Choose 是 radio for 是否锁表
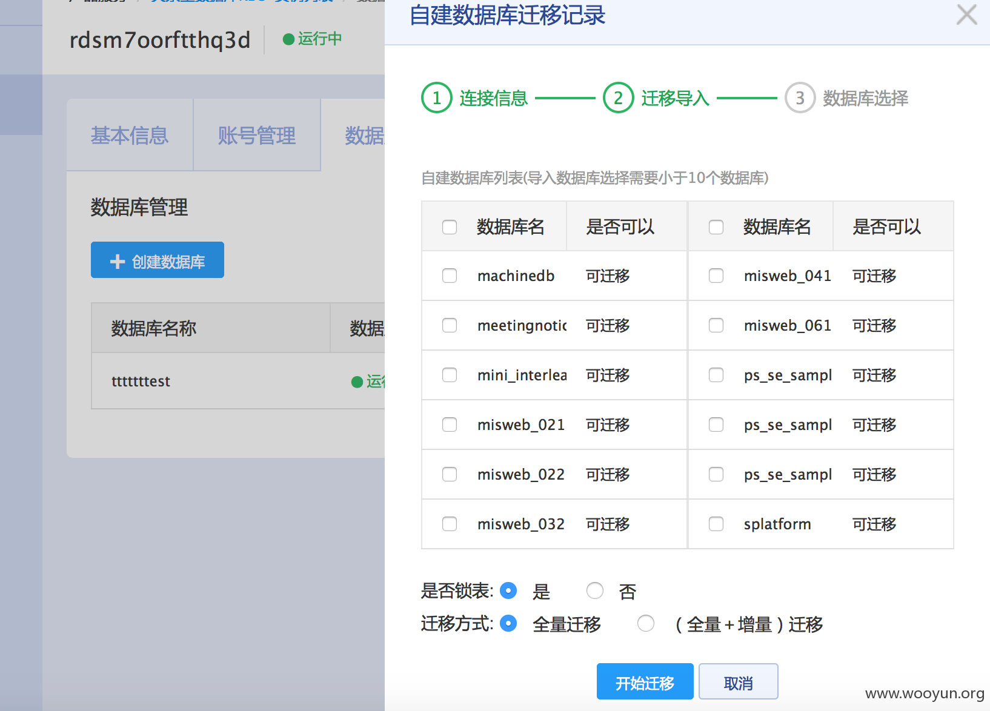Screen dimensions: 990x711 click(508, 590)
